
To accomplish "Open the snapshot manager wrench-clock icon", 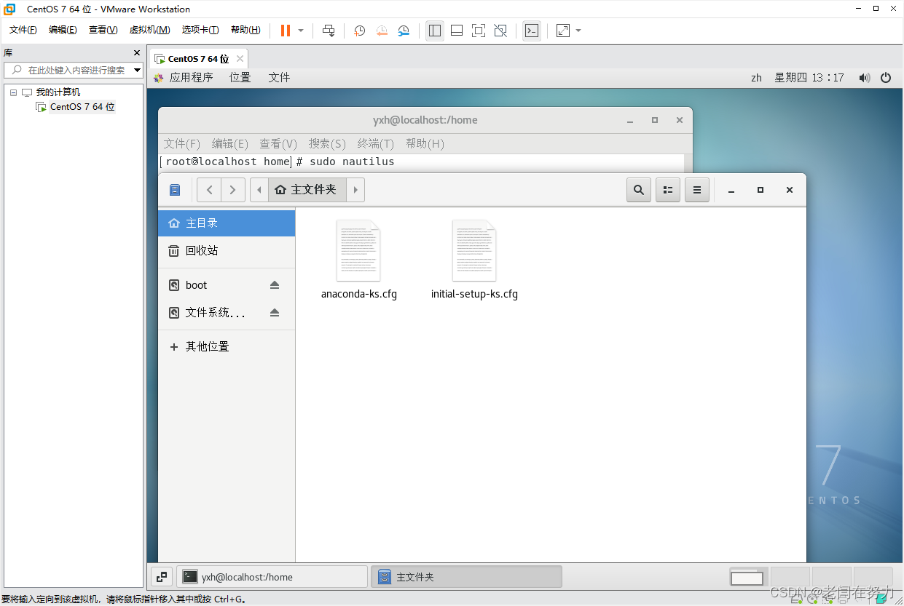I will point(404,31).
